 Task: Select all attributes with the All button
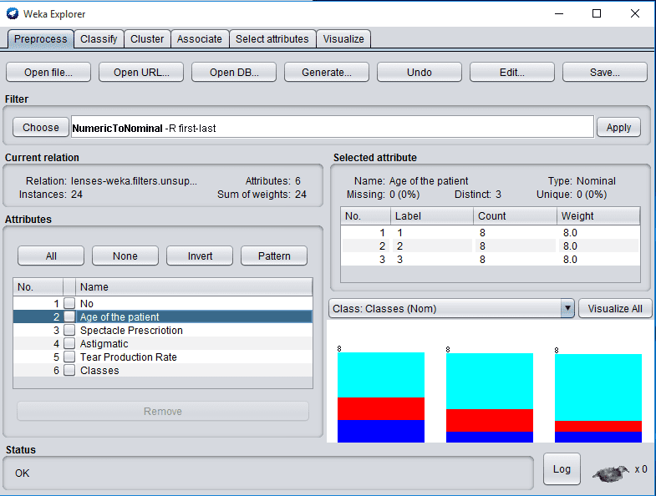[51, 256]
